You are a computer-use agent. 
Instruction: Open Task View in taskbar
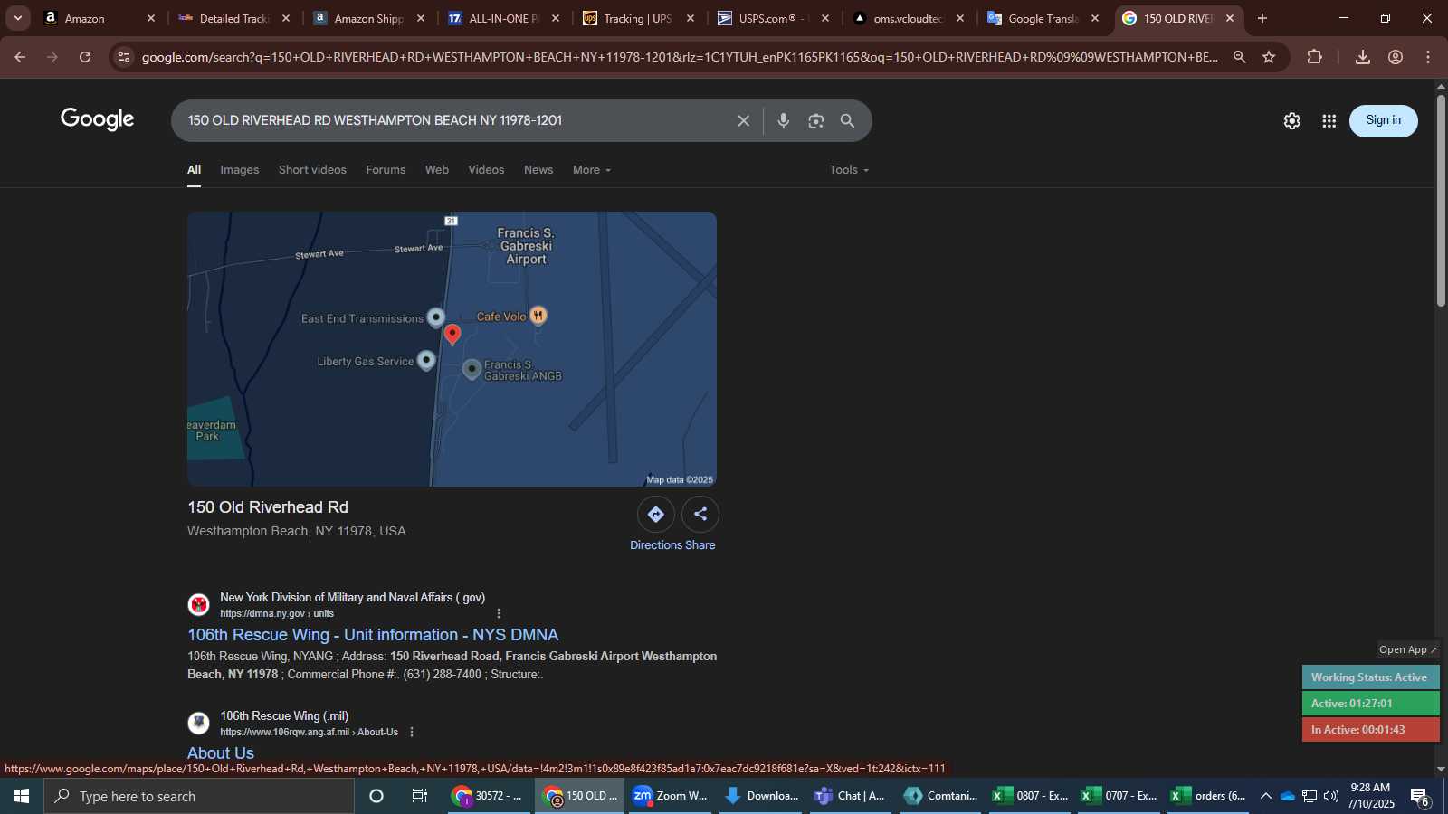pos(420,796)
